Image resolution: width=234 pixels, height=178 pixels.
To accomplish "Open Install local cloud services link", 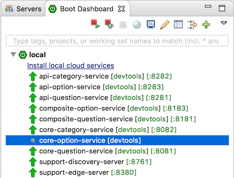I will pyautogui.click(x=71, y=66).
